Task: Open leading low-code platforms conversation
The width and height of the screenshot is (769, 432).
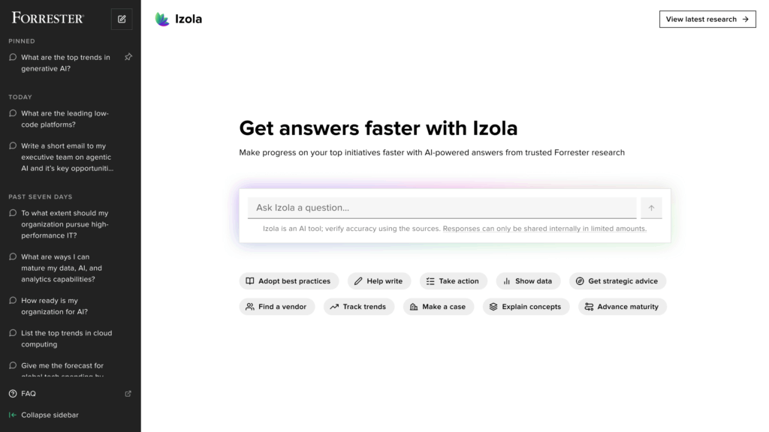Action: [65, 119]
